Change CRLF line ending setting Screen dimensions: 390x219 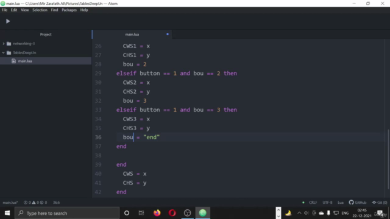coord(313,203)
